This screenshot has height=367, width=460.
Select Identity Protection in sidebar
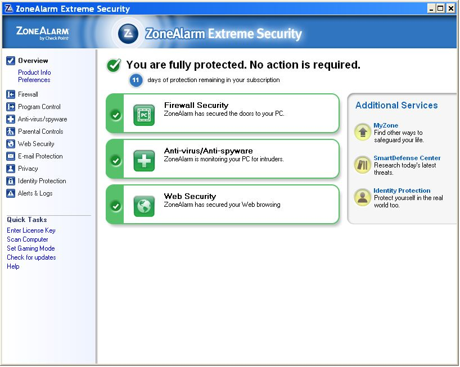(42, 181)
